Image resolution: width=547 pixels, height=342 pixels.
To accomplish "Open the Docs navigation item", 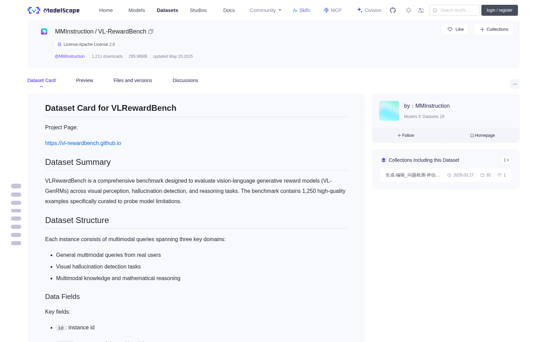I will coord(229,10).
